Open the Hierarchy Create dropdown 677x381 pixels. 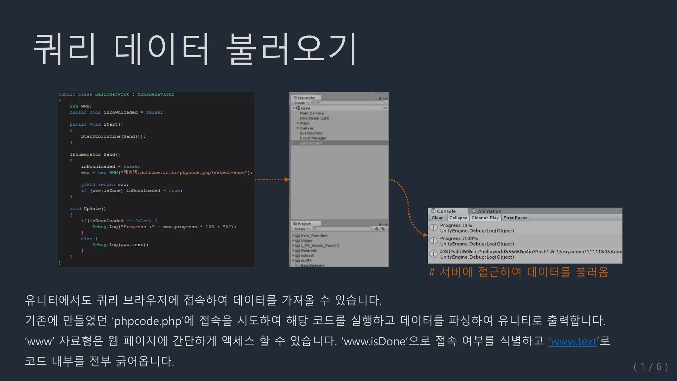(x=301, y=103)
